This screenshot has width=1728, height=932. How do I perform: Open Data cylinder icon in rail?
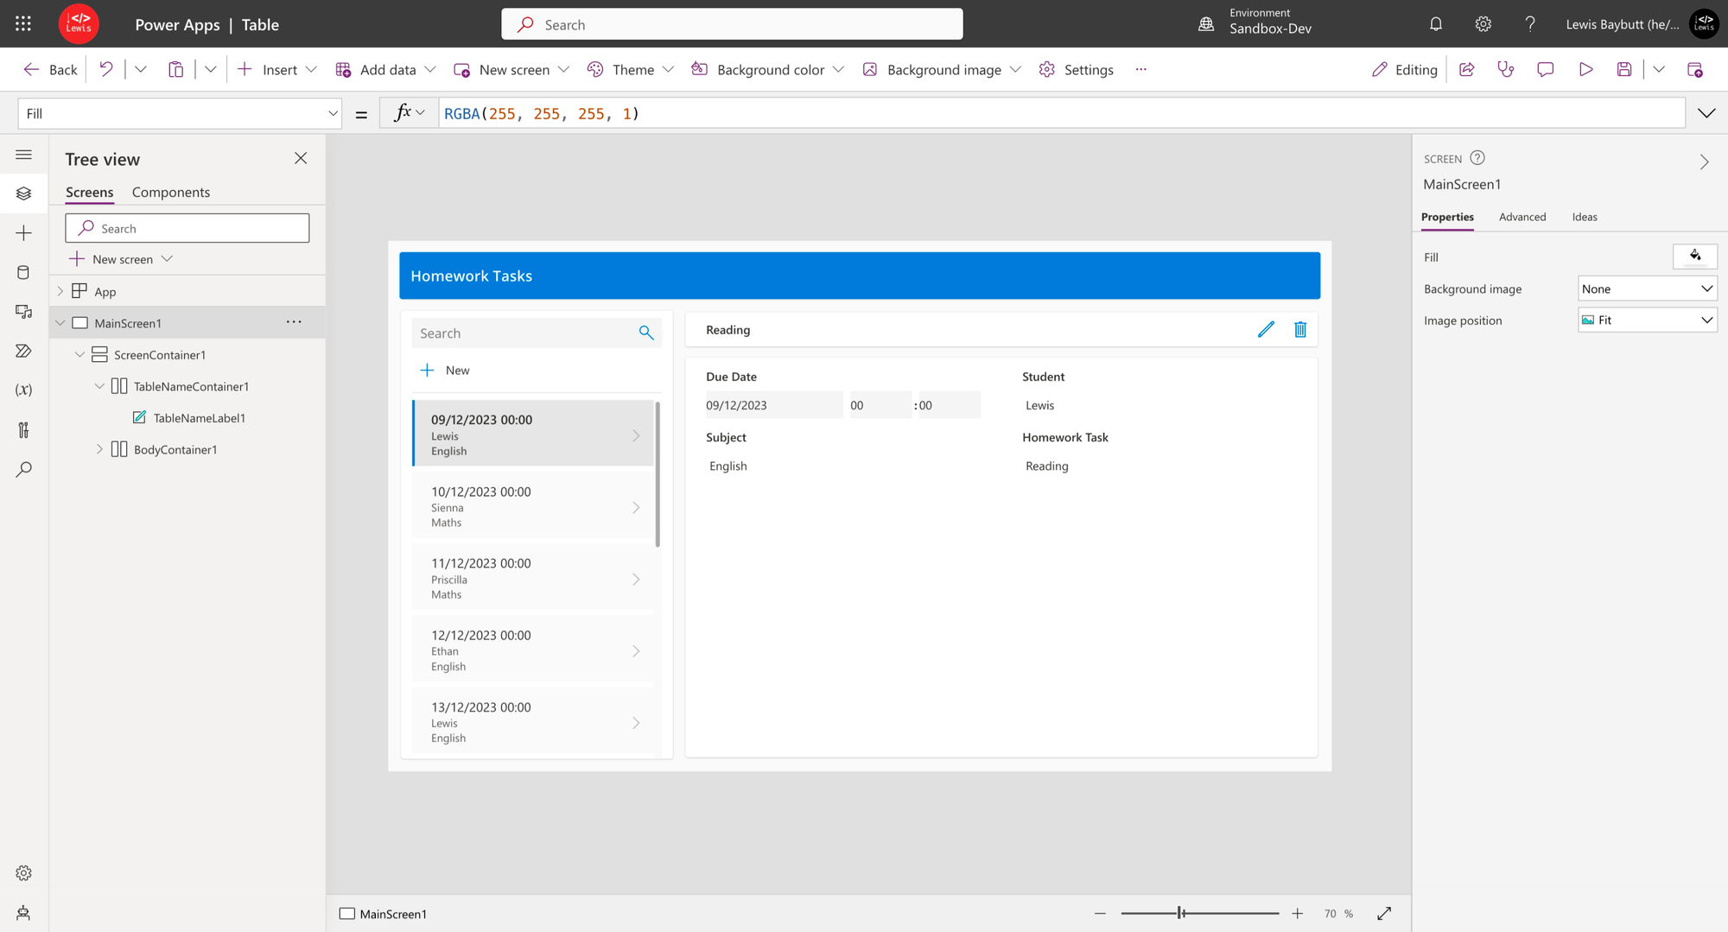23,272
